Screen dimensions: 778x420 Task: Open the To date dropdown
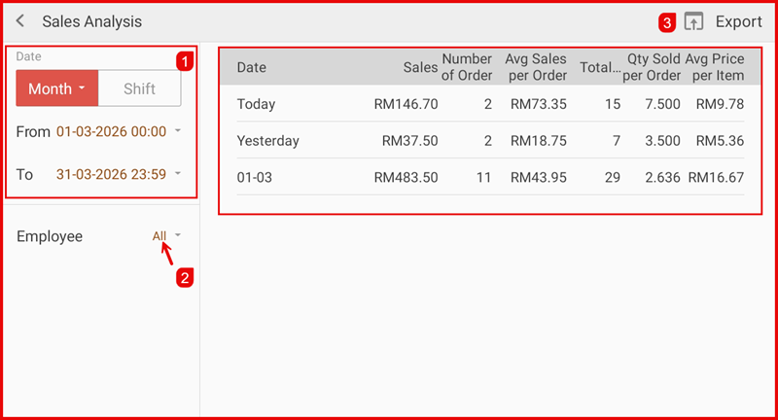tap(119, 175)
